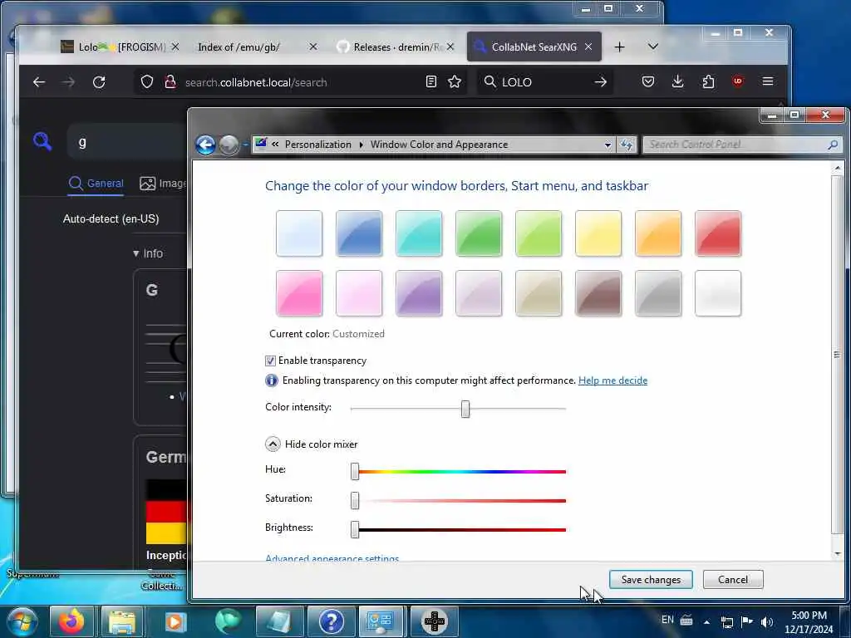The width and height of the screenshot is (851, 638).
Task: Collapse the Hide color mixer section
Action: click(273, 444)
